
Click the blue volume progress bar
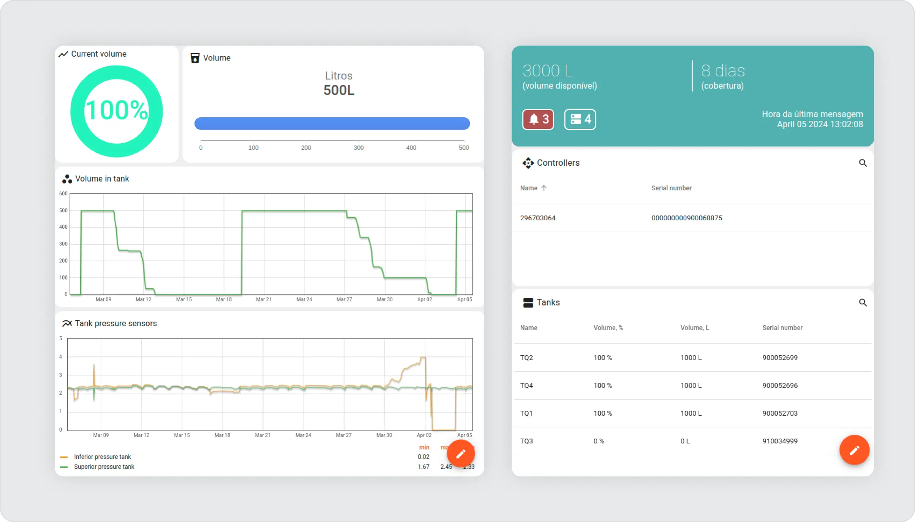332,123
